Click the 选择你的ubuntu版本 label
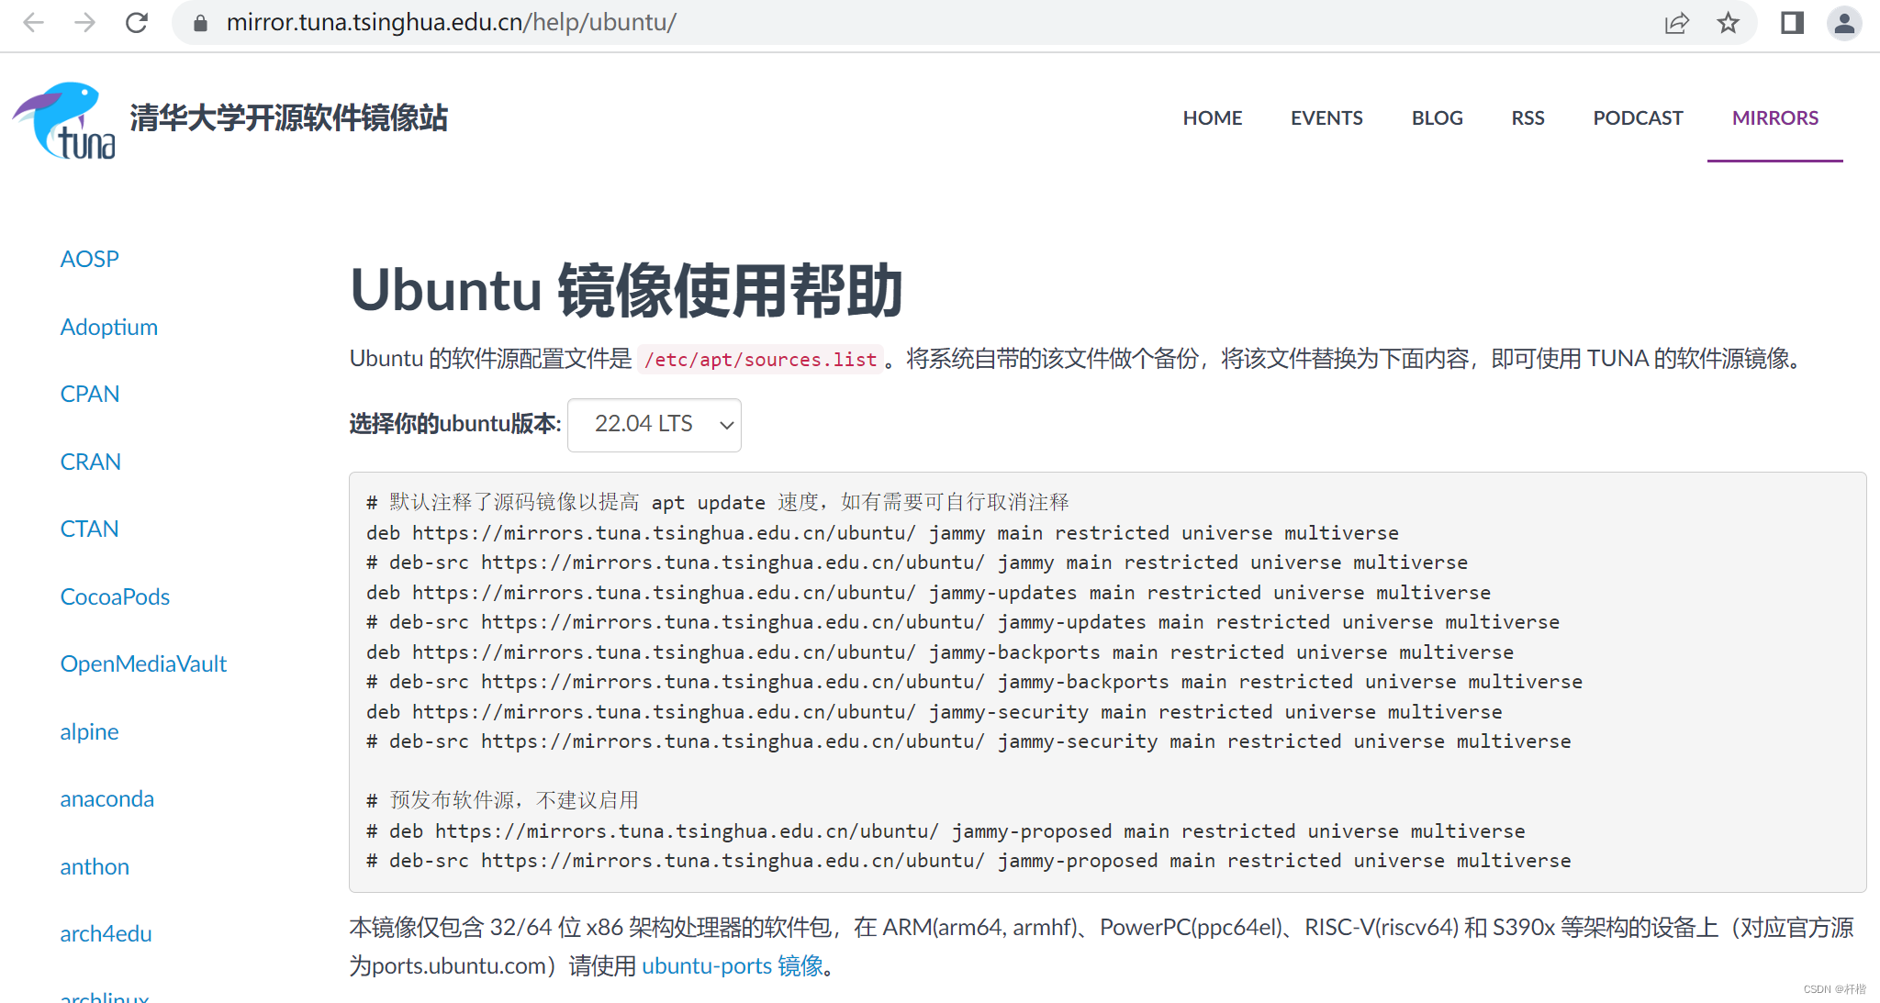 click(x=454, y=424)
